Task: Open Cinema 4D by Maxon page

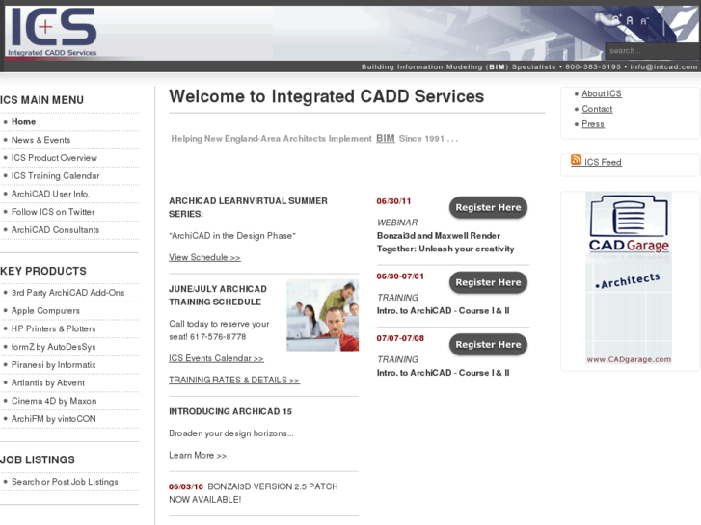Action: [x=54, y=401]
